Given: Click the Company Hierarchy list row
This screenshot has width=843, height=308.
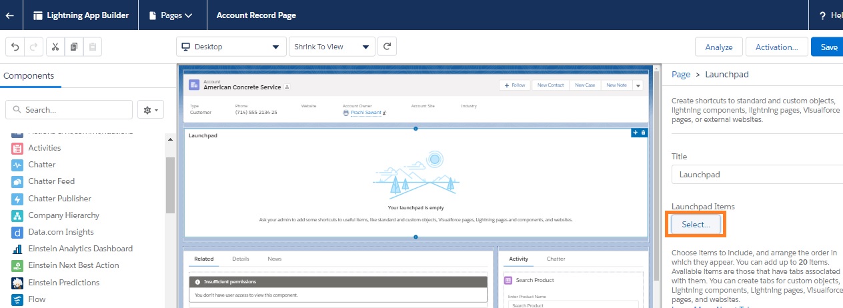Looking at the screenshot, I should pos(83,215).
